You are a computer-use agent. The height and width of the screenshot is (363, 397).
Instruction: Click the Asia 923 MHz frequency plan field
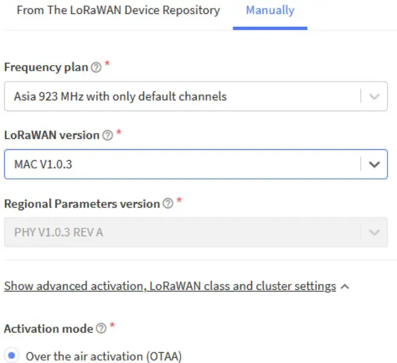[181, 96]
